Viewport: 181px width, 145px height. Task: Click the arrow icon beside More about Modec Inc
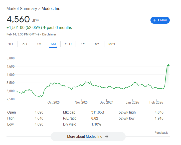106,137
